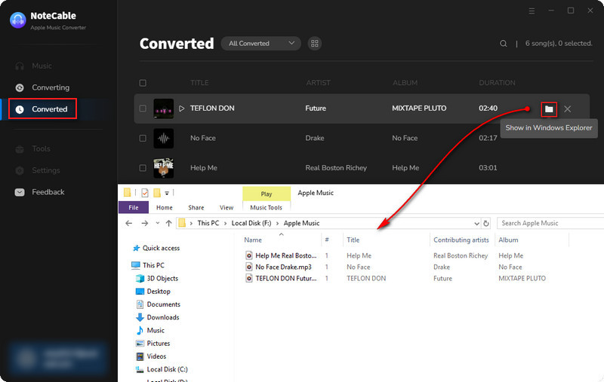Open the quick access toolbar customize dropdown

[167, 193]
